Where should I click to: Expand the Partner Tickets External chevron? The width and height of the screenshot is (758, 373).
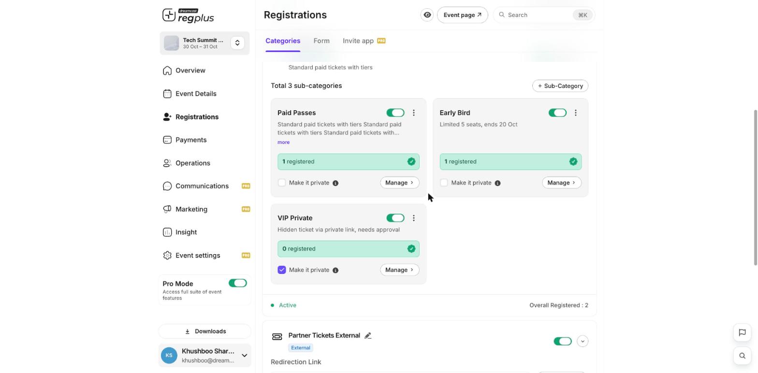click(x=583, y=342)
